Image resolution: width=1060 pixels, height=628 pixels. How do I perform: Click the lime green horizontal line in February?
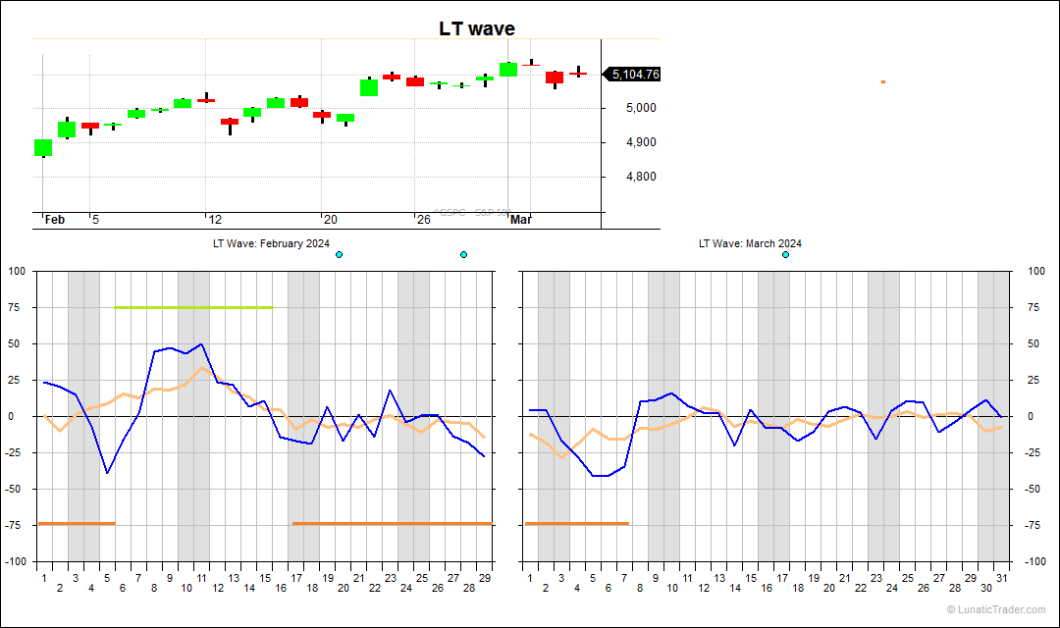point(193,307)
